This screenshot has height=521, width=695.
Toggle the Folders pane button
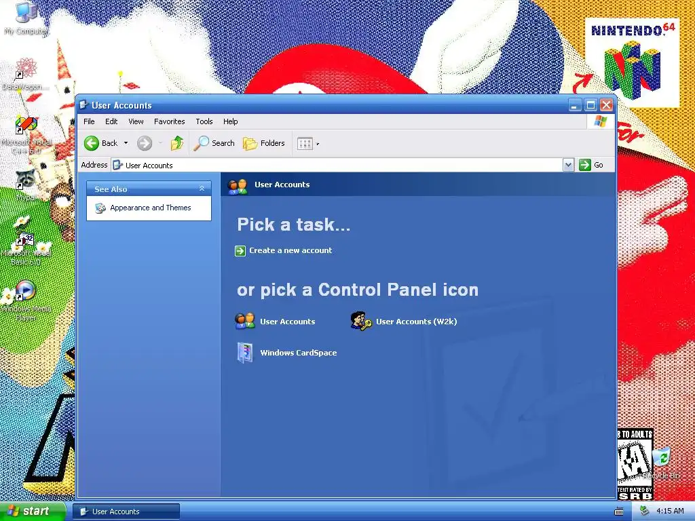click(x=264, y=143)
